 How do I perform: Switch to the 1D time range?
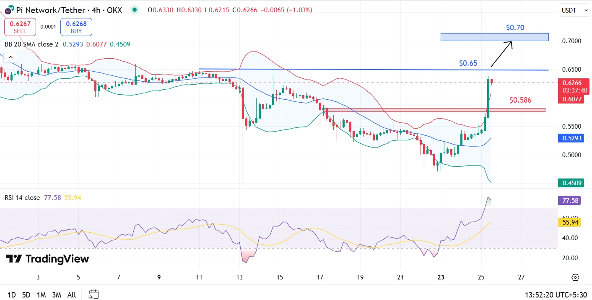[x=11, y=295]
